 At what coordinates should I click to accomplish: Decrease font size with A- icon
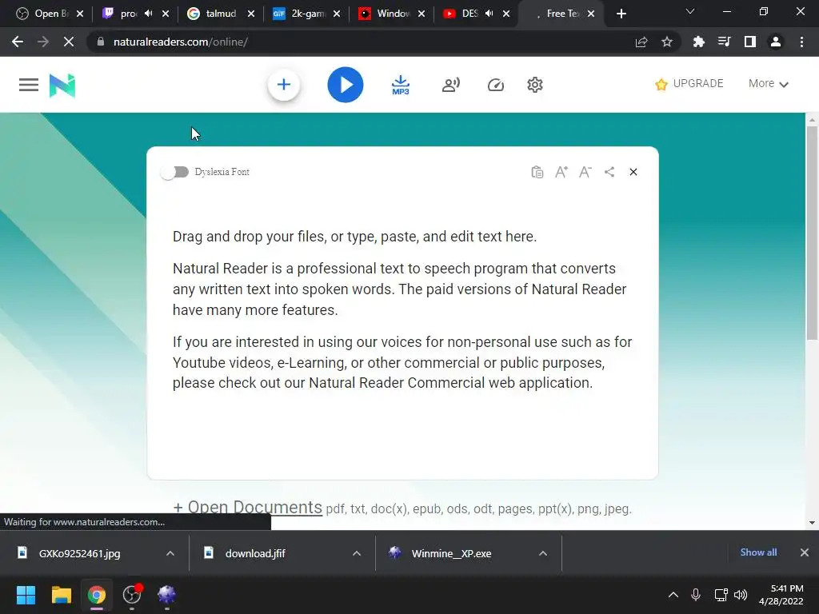585,172
